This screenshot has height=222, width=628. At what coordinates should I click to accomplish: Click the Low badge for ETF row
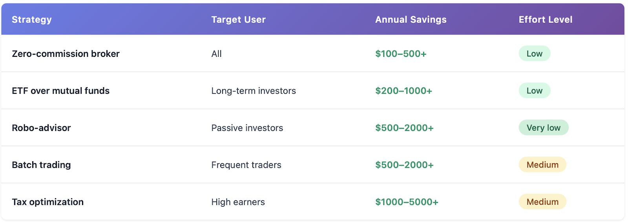[534, 91]
